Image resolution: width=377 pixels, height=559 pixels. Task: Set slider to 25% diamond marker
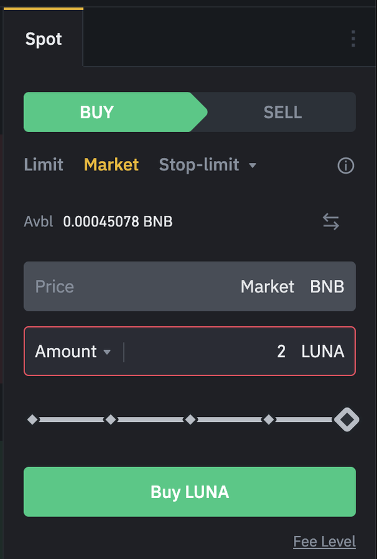coord(111,419)
